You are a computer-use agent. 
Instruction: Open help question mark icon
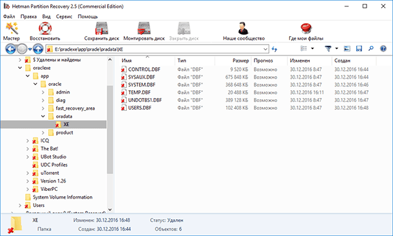pos(383,48)
